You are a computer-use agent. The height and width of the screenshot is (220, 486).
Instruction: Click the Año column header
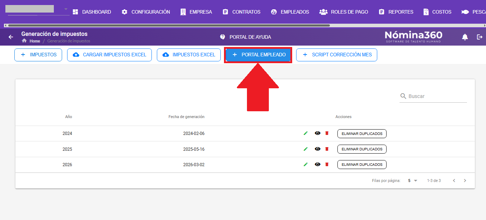pos(69,117)
